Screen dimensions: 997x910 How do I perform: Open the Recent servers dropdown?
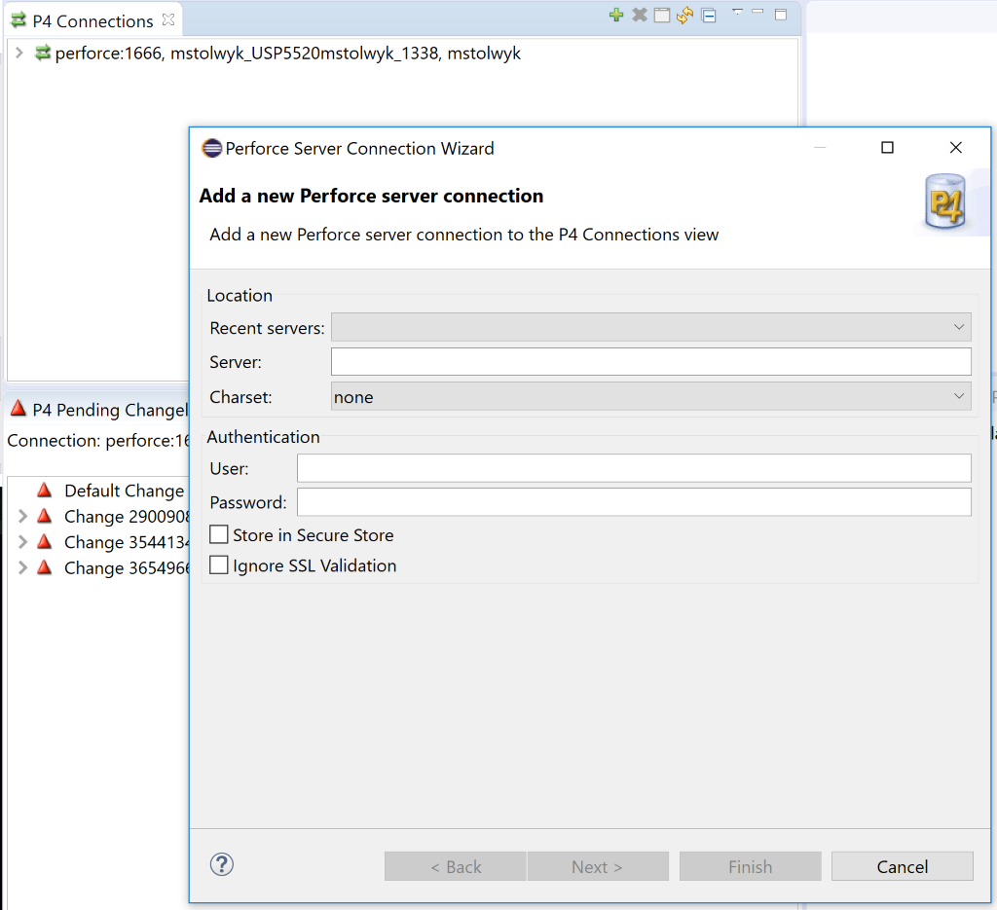(x=650, y=327)
